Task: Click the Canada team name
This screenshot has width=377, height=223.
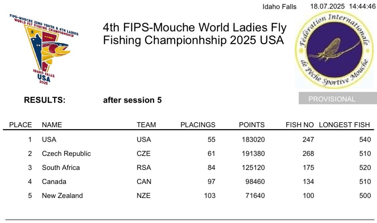Action: pyautogui.click(x=54, y=181)
